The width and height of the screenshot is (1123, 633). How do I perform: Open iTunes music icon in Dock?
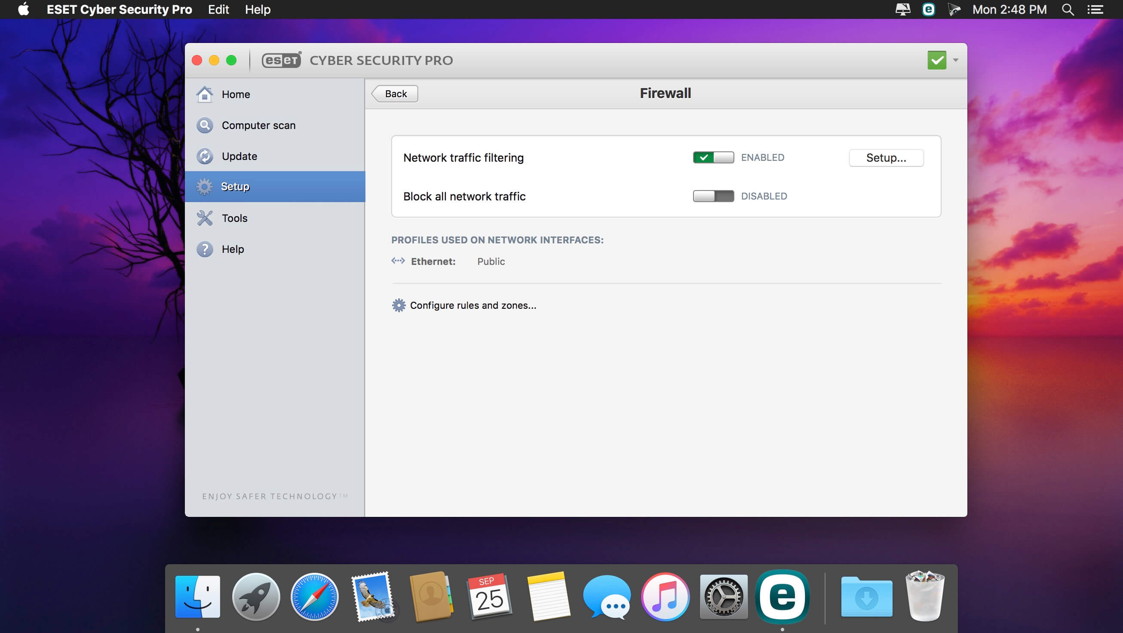pos(665,597)
